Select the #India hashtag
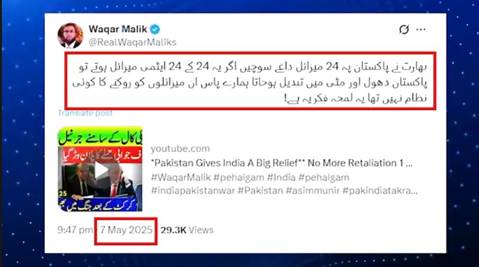The width and height of the screenshot is (479, 267). tap(281, 177)
